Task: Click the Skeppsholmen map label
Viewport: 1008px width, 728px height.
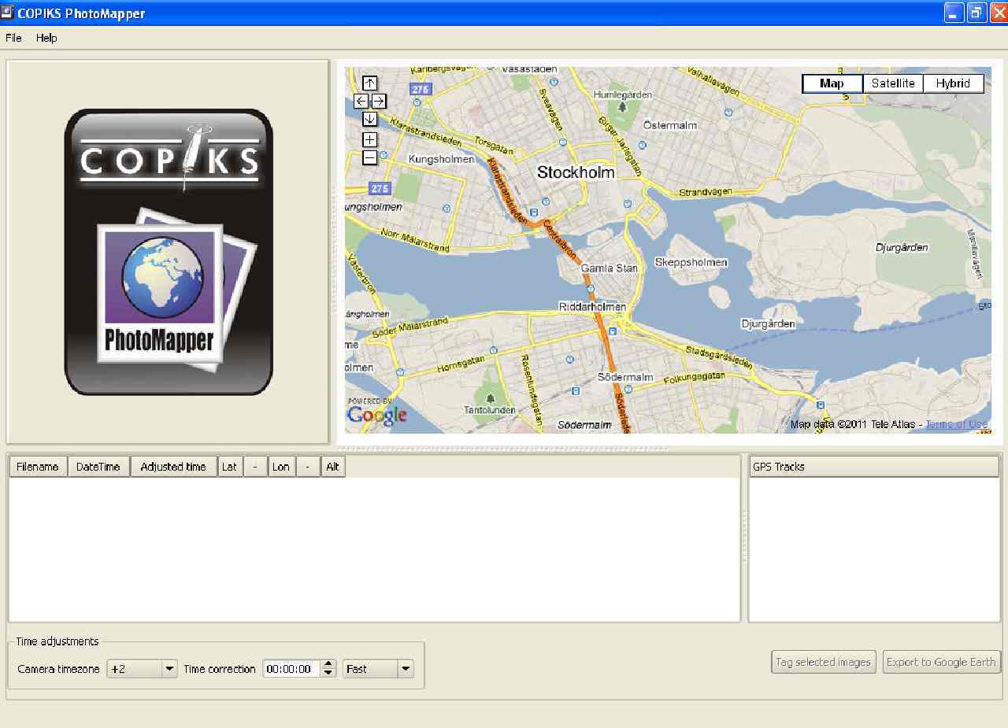Action: point(691,262)
